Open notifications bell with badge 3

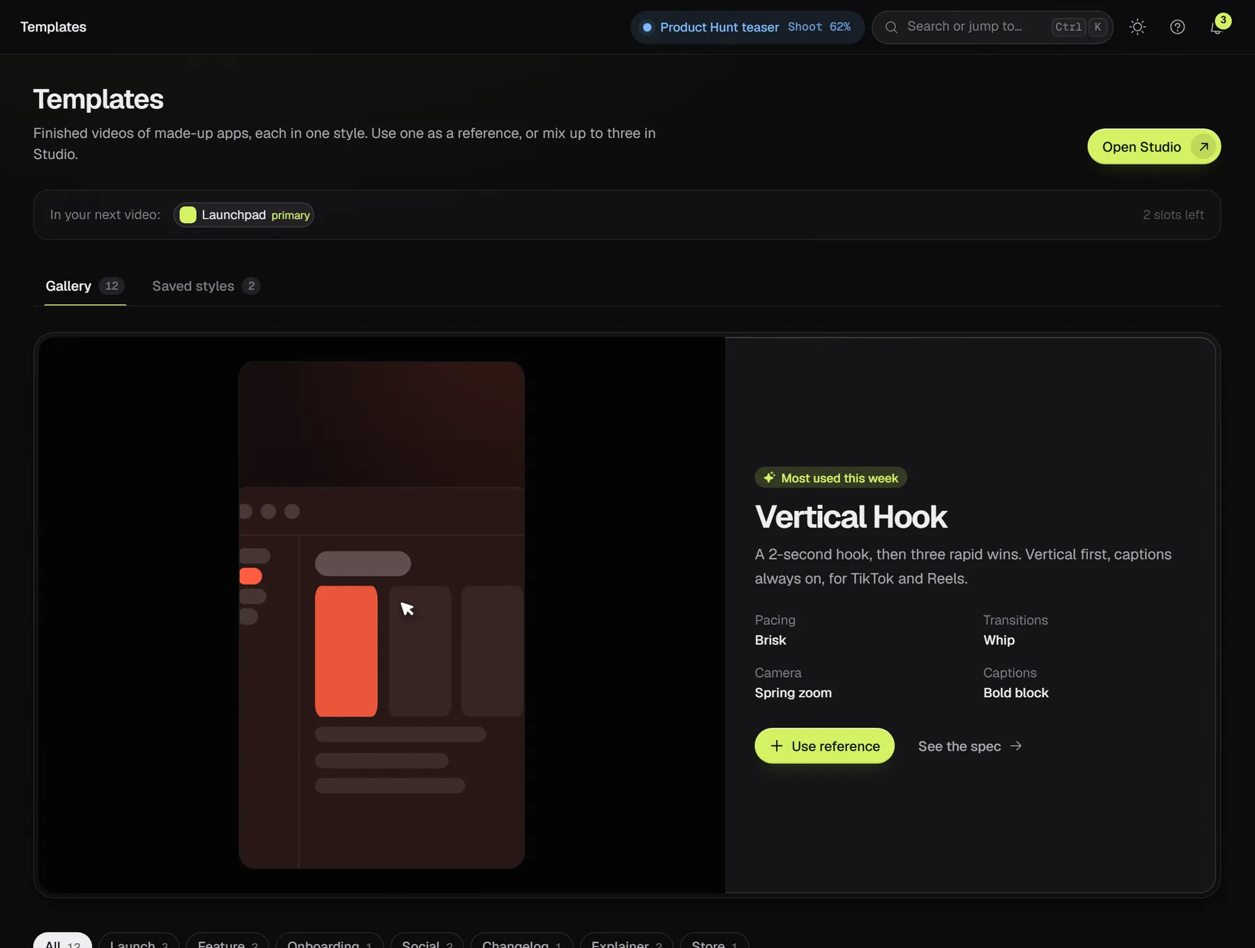click(1217, 27)
